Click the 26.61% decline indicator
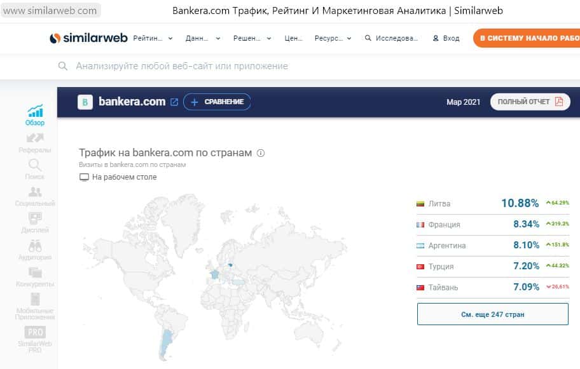 (x=558, y=286)
